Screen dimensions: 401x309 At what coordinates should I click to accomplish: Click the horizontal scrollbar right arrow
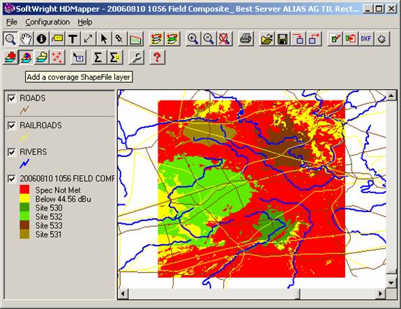380,294
